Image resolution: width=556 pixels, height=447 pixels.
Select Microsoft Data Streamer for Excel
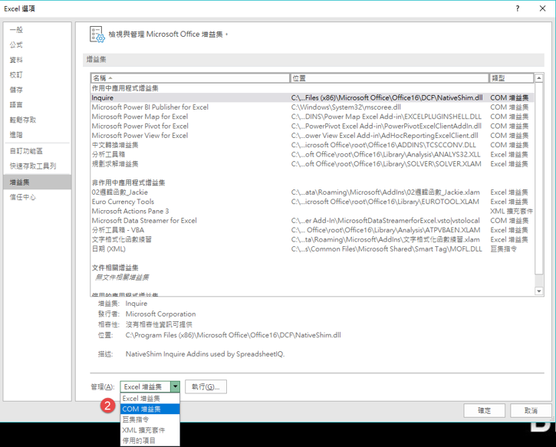(312, 221)
